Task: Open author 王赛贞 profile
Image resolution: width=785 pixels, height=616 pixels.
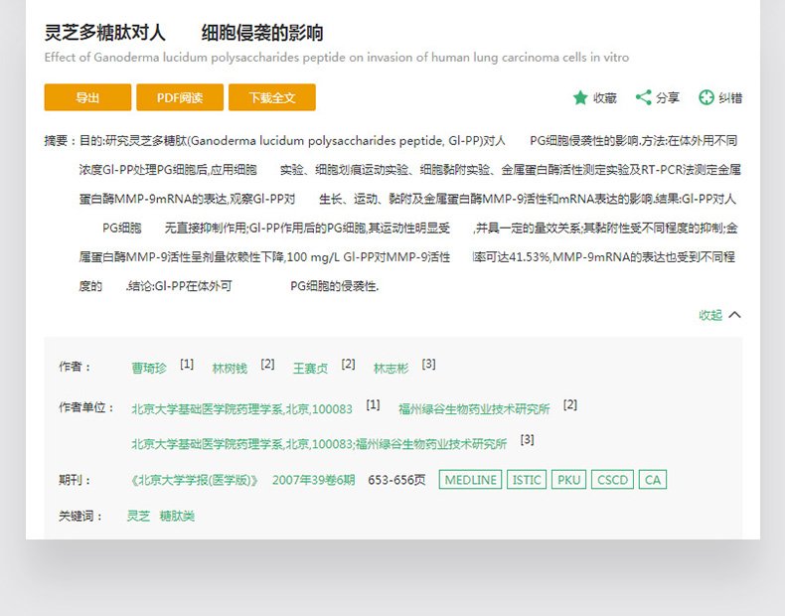Action: pyautogui.click(x=310, y=369)
